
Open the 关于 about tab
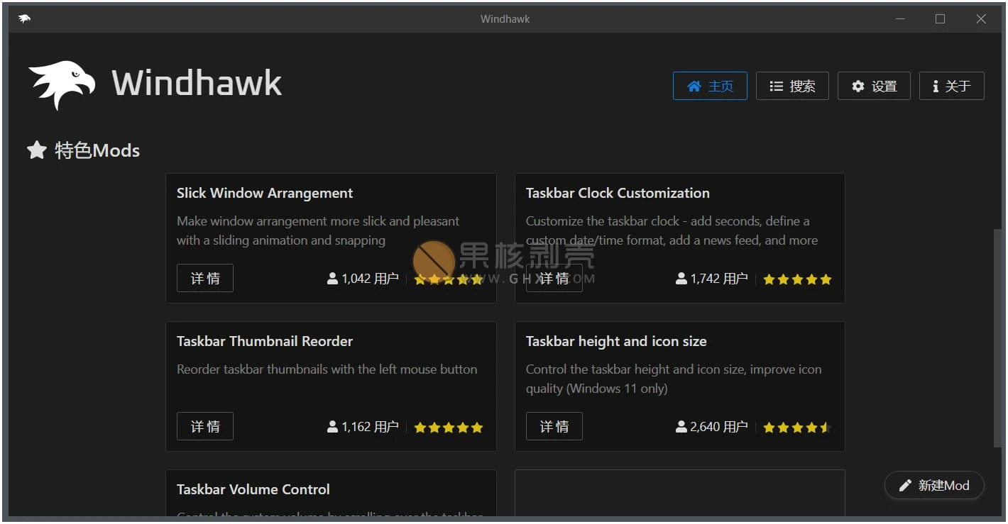(x=951, y=86)
